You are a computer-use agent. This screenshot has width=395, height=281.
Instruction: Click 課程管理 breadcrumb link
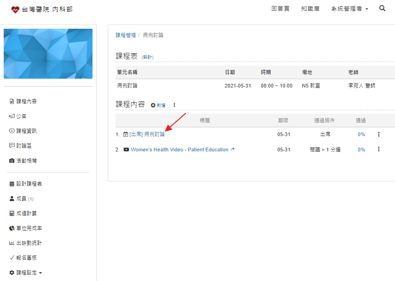[125, 35]
